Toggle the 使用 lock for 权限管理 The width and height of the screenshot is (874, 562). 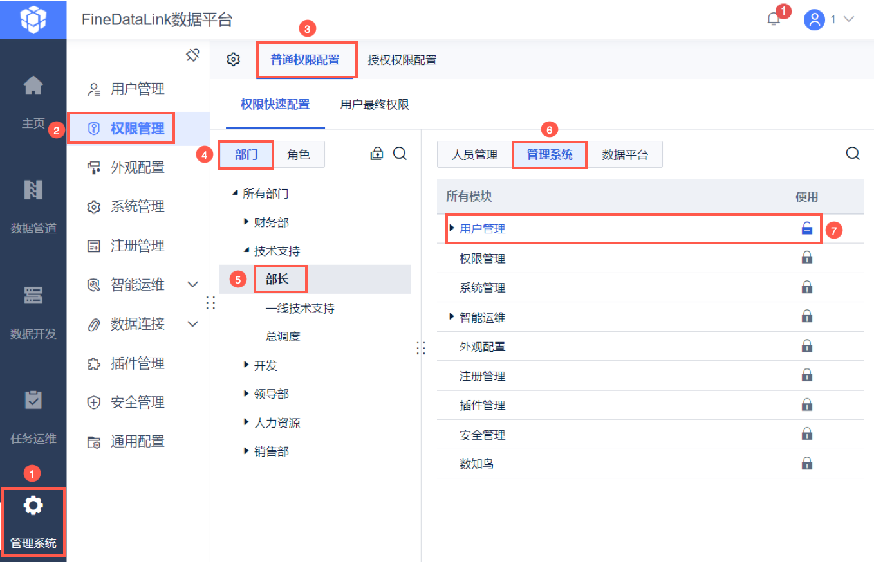[806, 258]
